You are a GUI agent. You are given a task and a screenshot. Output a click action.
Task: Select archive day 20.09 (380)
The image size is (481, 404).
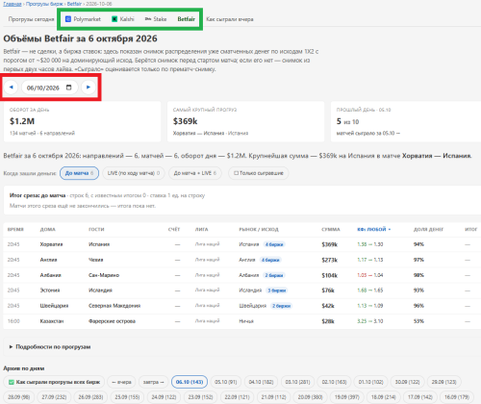click(310, 397)
